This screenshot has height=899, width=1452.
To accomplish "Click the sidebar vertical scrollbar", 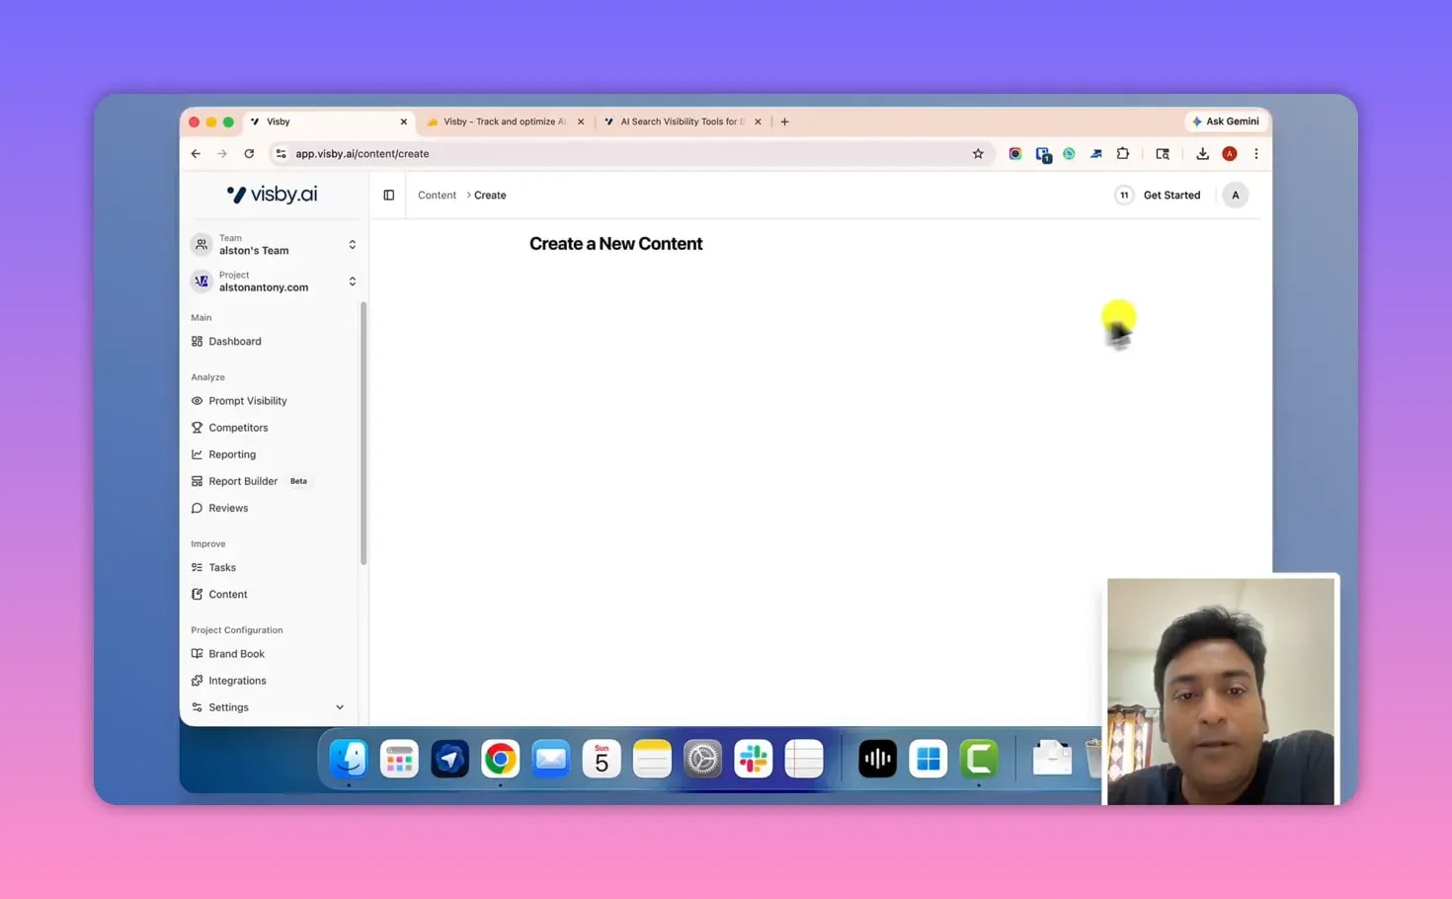I will [x=363, y=435].
